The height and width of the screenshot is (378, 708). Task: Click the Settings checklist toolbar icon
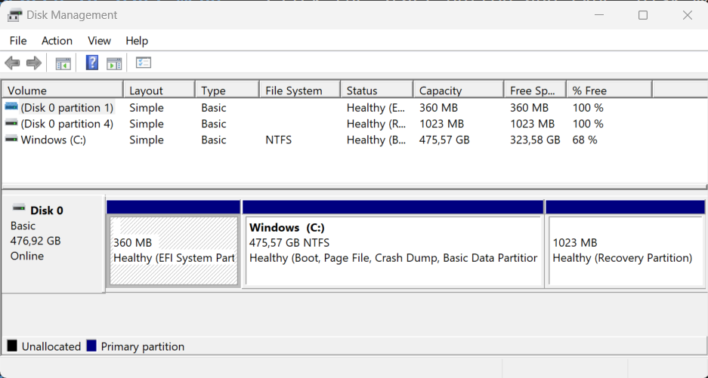[x=144, y=63]
